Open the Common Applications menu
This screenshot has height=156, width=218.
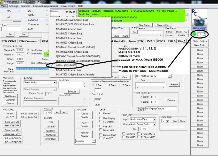(45, 6)
